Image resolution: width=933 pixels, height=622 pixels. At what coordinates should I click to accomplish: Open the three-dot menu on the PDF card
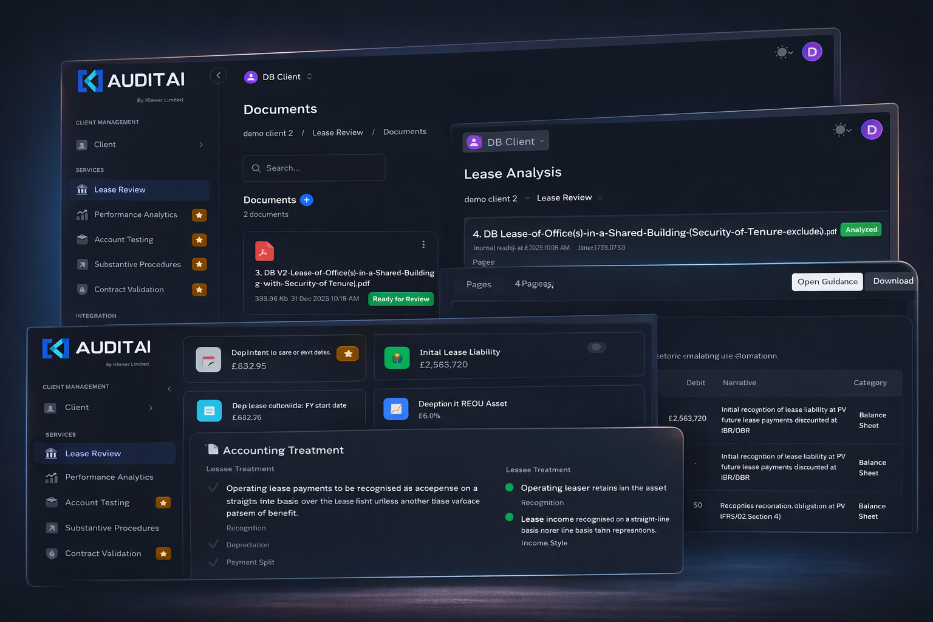pyautogui.click(x=423, y=245)
